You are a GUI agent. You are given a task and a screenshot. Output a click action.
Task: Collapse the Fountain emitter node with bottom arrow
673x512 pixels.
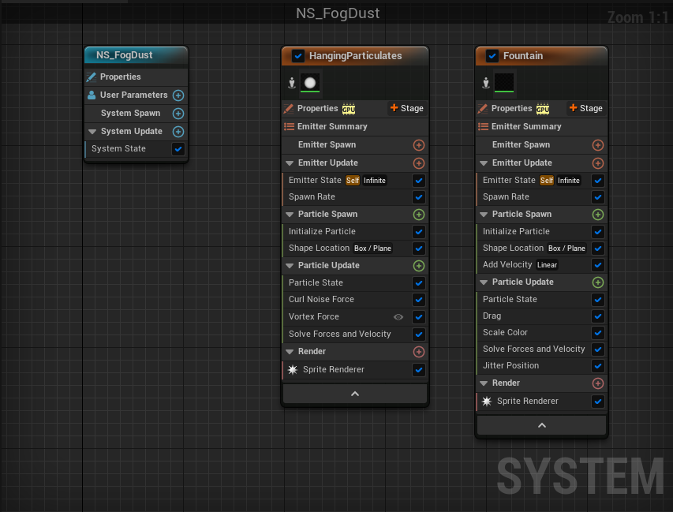[541, 425]
